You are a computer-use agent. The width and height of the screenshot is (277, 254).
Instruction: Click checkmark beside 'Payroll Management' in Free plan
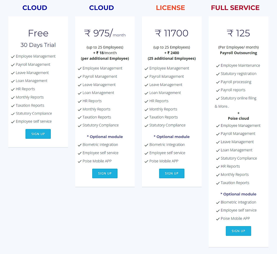click(13, 65)
